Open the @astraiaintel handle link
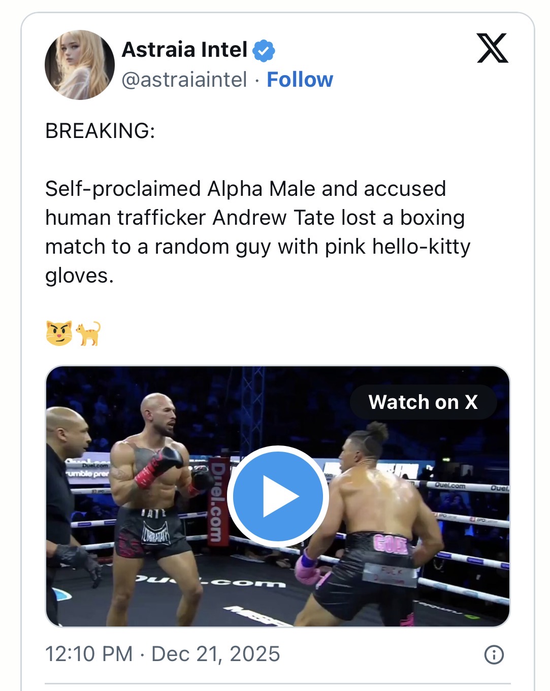 click(x=184, y=80)
